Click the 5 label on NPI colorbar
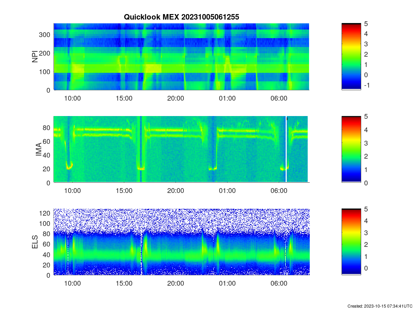Screen dimensions: 413x309 (x=366, y=24)
